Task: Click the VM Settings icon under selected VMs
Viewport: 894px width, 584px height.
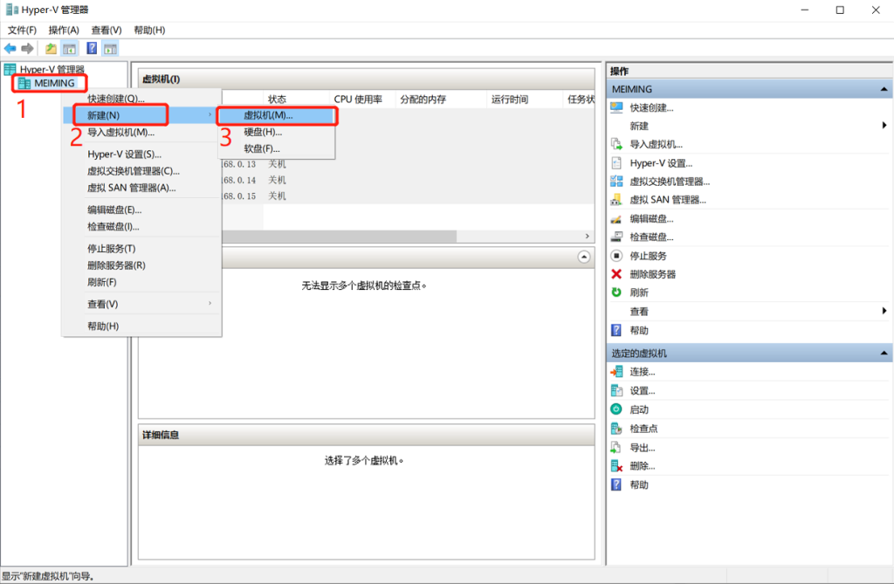Action: (616, 391)
